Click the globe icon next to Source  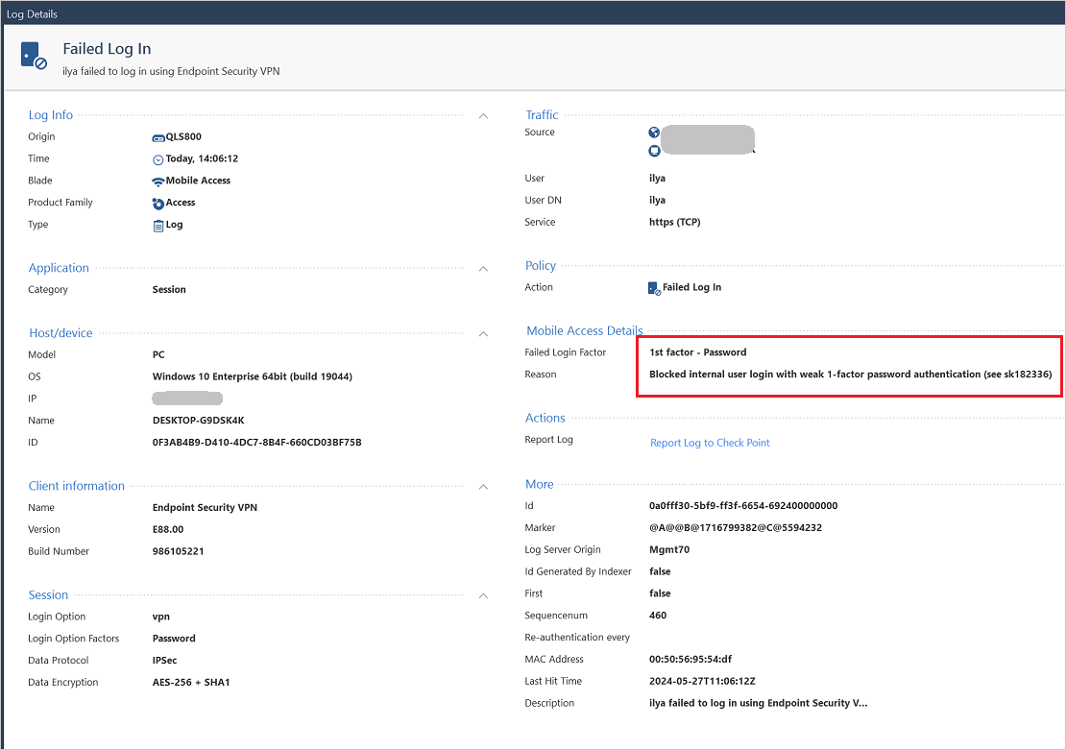pos(655,133)
